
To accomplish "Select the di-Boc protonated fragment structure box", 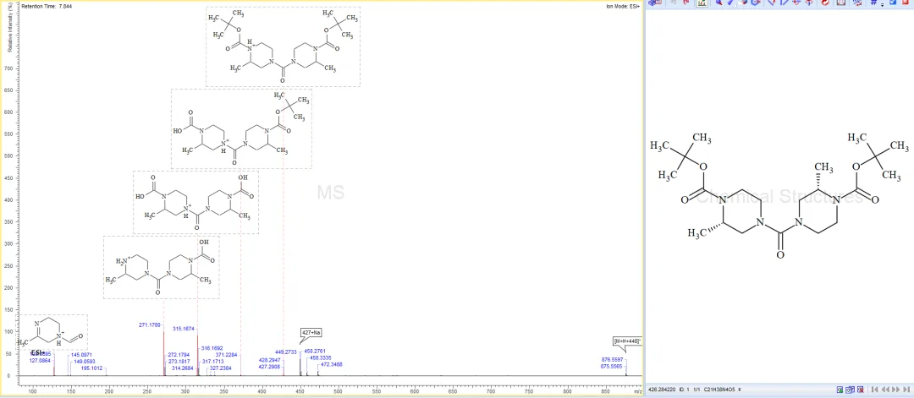I will click(283, 46).
